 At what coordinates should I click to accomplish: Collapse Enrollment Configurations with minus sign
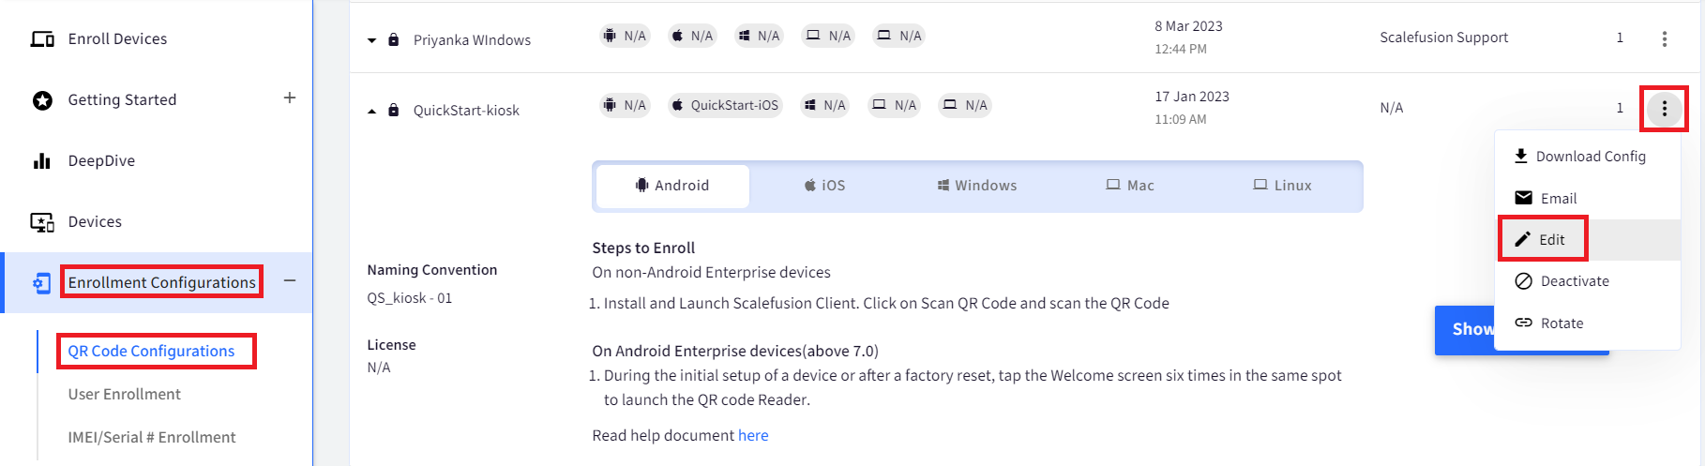[290, 280]
